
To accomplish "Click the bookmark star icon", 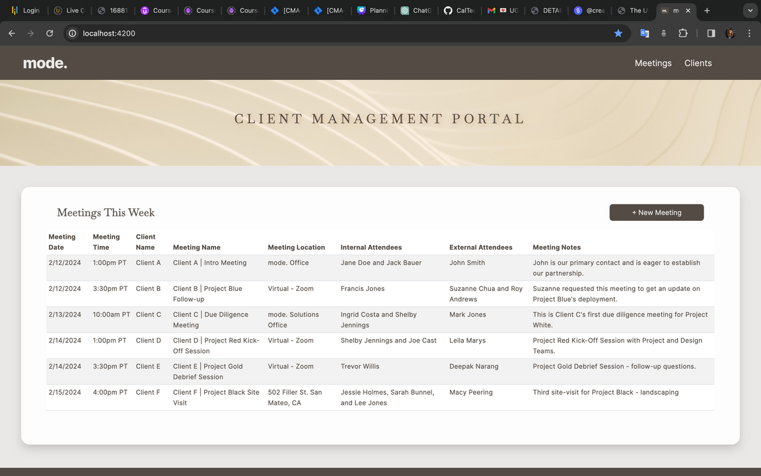I will tap(618, 33).
